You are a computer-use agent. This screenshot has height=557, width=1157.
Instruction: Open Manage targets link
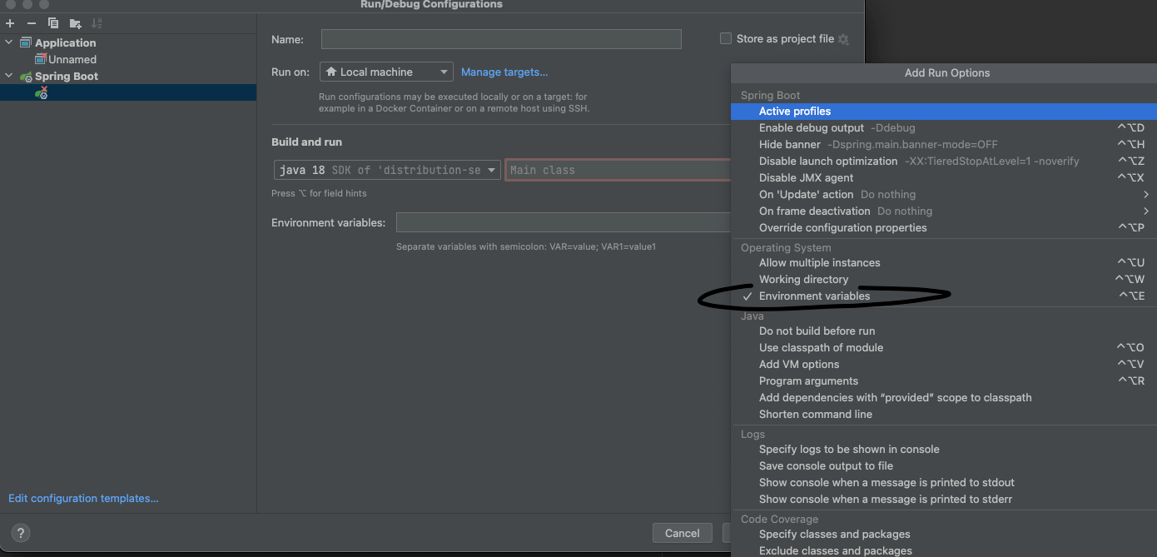504,72
